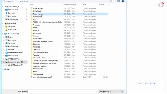Open the Упорядочить dropdown menu
167x94 pixels.
pos(9,1)
